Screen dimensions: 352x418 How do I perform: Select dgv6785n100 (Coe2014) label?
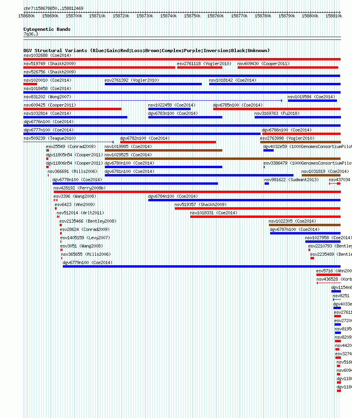tap(238, 105)
